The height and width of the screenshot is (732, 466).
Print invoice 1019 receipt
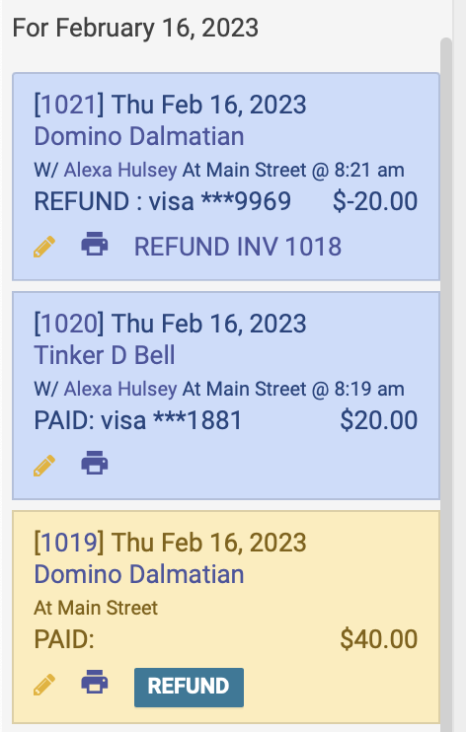pos(95,682)
